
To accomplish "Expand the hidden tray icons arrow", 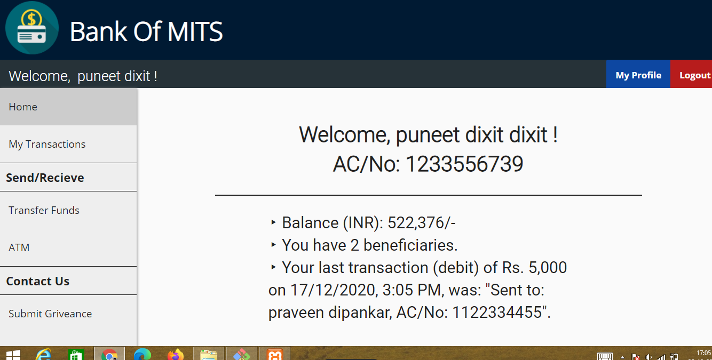I will (x=622, y=357).
